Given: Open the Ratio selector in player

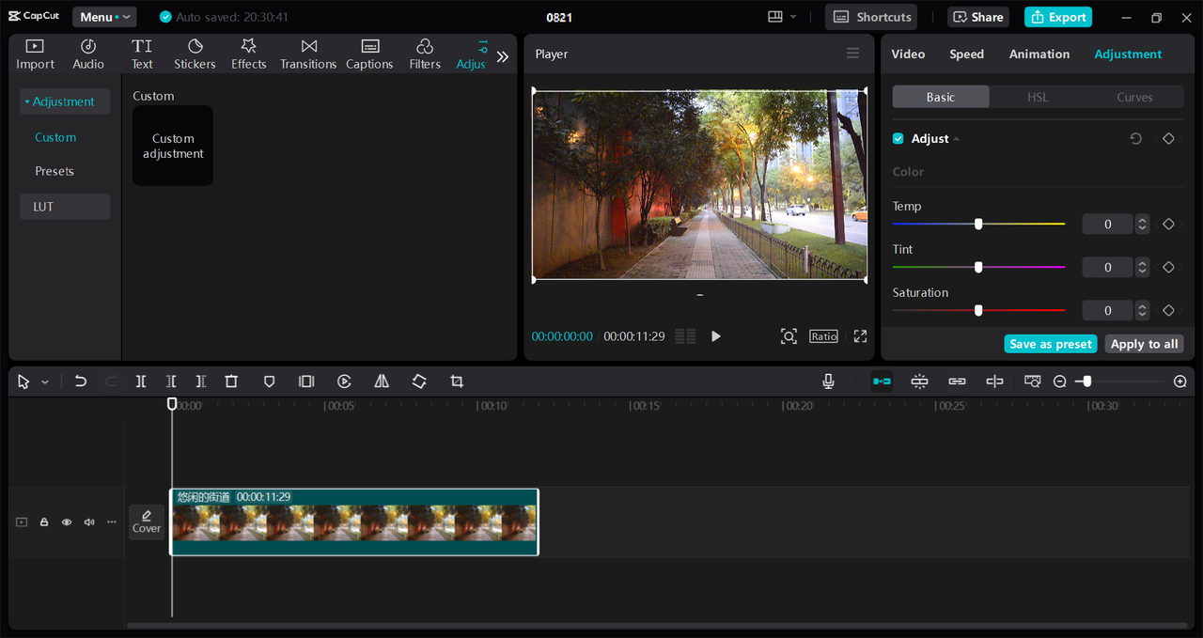Looking at the screenshot, I should click(x=824, y=336).
